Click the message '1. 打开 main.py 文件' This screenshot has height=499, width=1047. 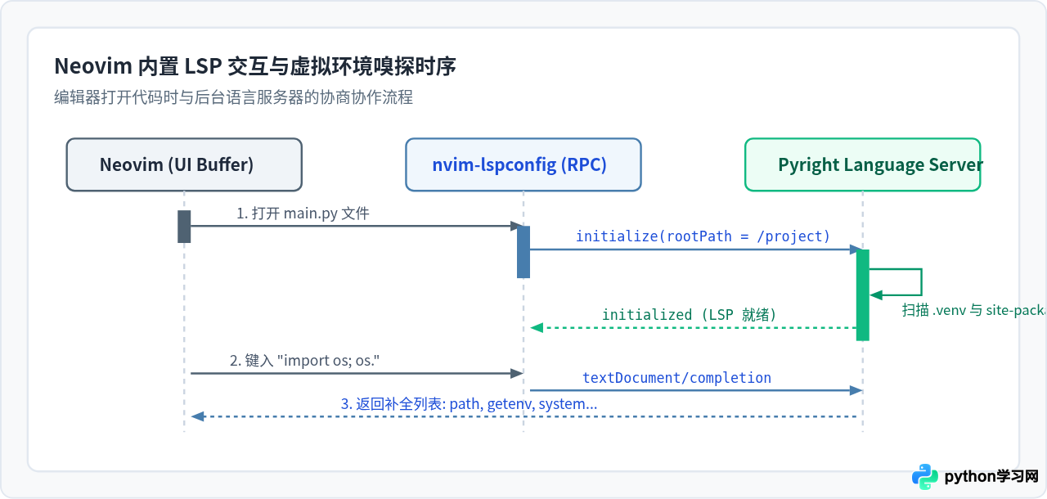[303, 214]
